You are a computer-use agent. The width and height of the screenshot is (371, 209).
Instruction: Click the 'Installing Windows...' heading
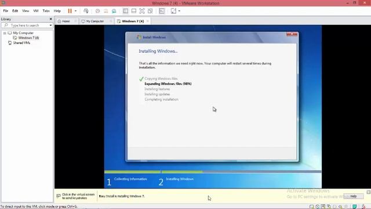[158, 51]
